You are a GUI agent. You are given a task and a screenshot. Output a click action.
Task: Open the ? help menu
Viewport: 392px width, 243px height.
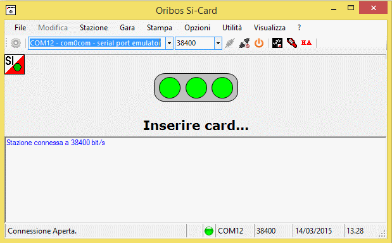point(300,28)
